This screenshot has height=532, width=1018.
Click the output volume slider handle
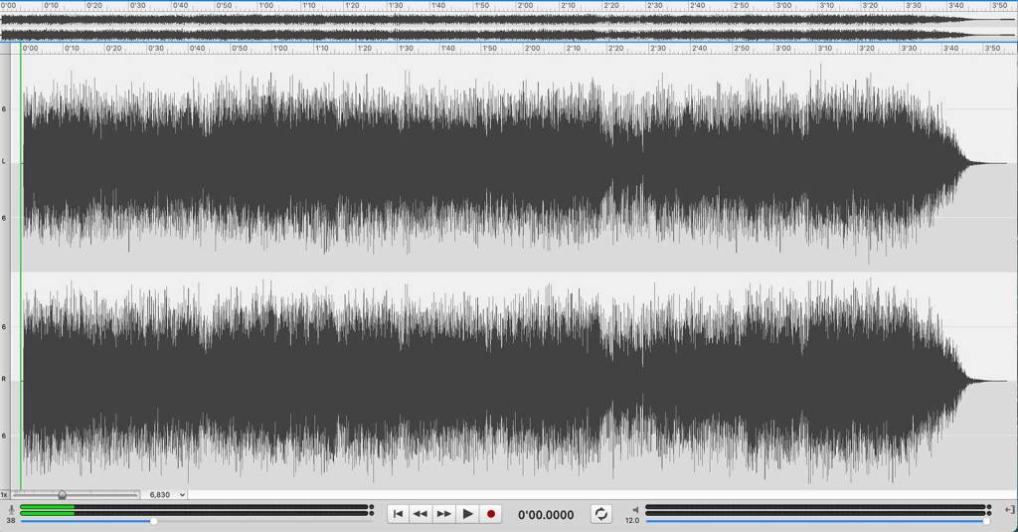[986, 521]
